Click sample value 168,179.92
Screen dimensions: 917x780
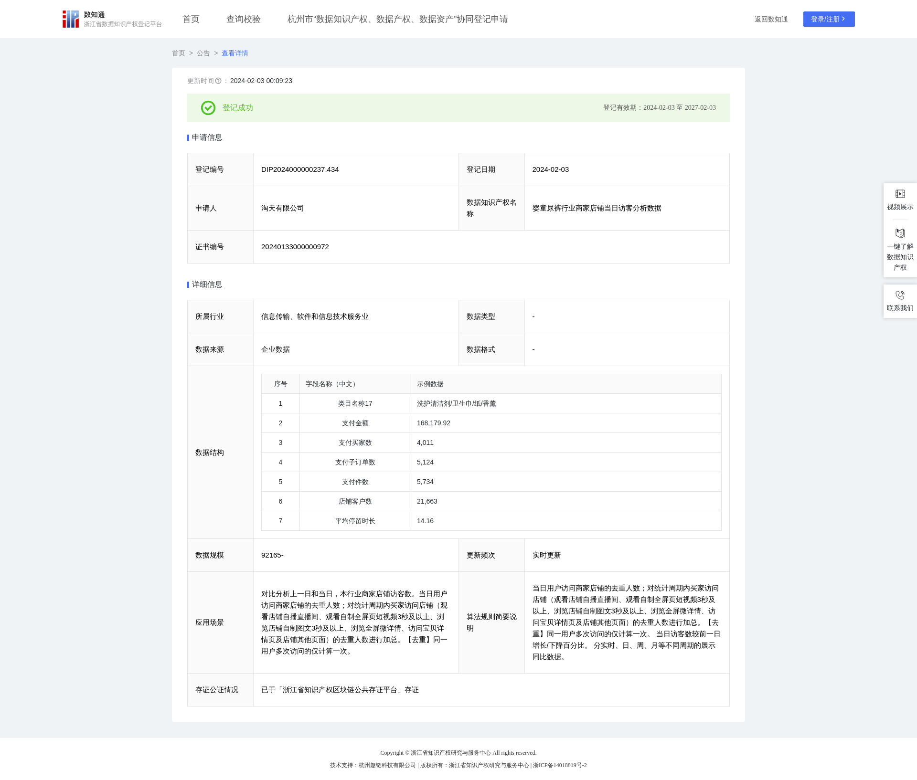tap(434, 423)
